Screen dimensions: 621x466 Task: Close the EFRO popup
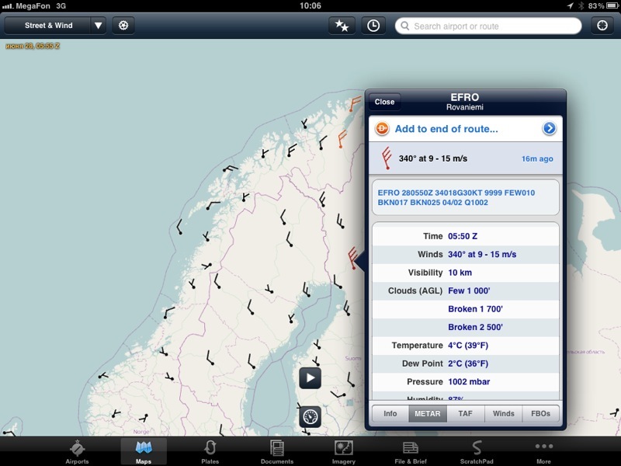tap(384, 102)
